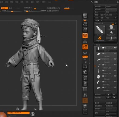Hide the Extract7 subtool with eye icon

(x=115, y=48)
